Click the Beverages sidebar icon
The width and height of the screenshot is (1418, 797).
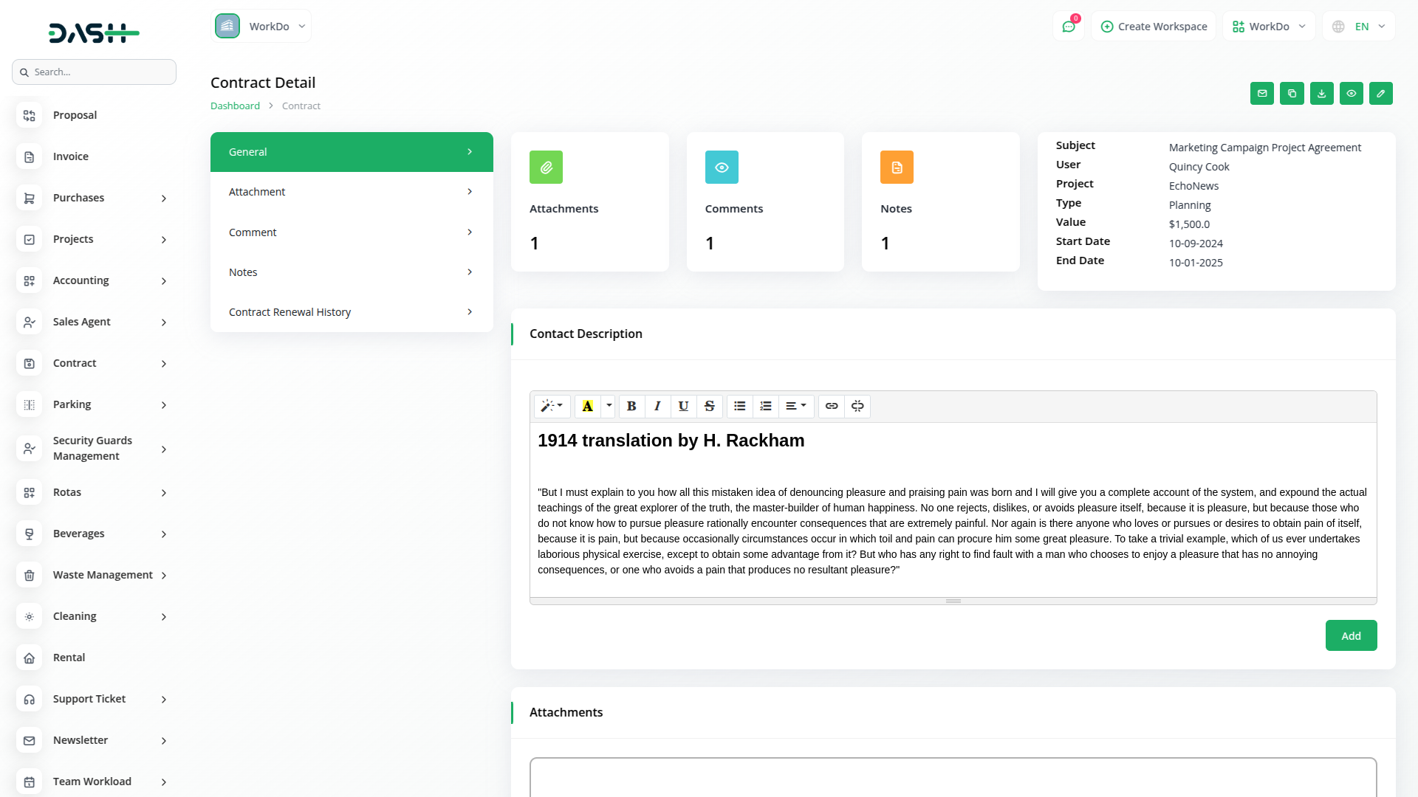click(x=29, y=534)
